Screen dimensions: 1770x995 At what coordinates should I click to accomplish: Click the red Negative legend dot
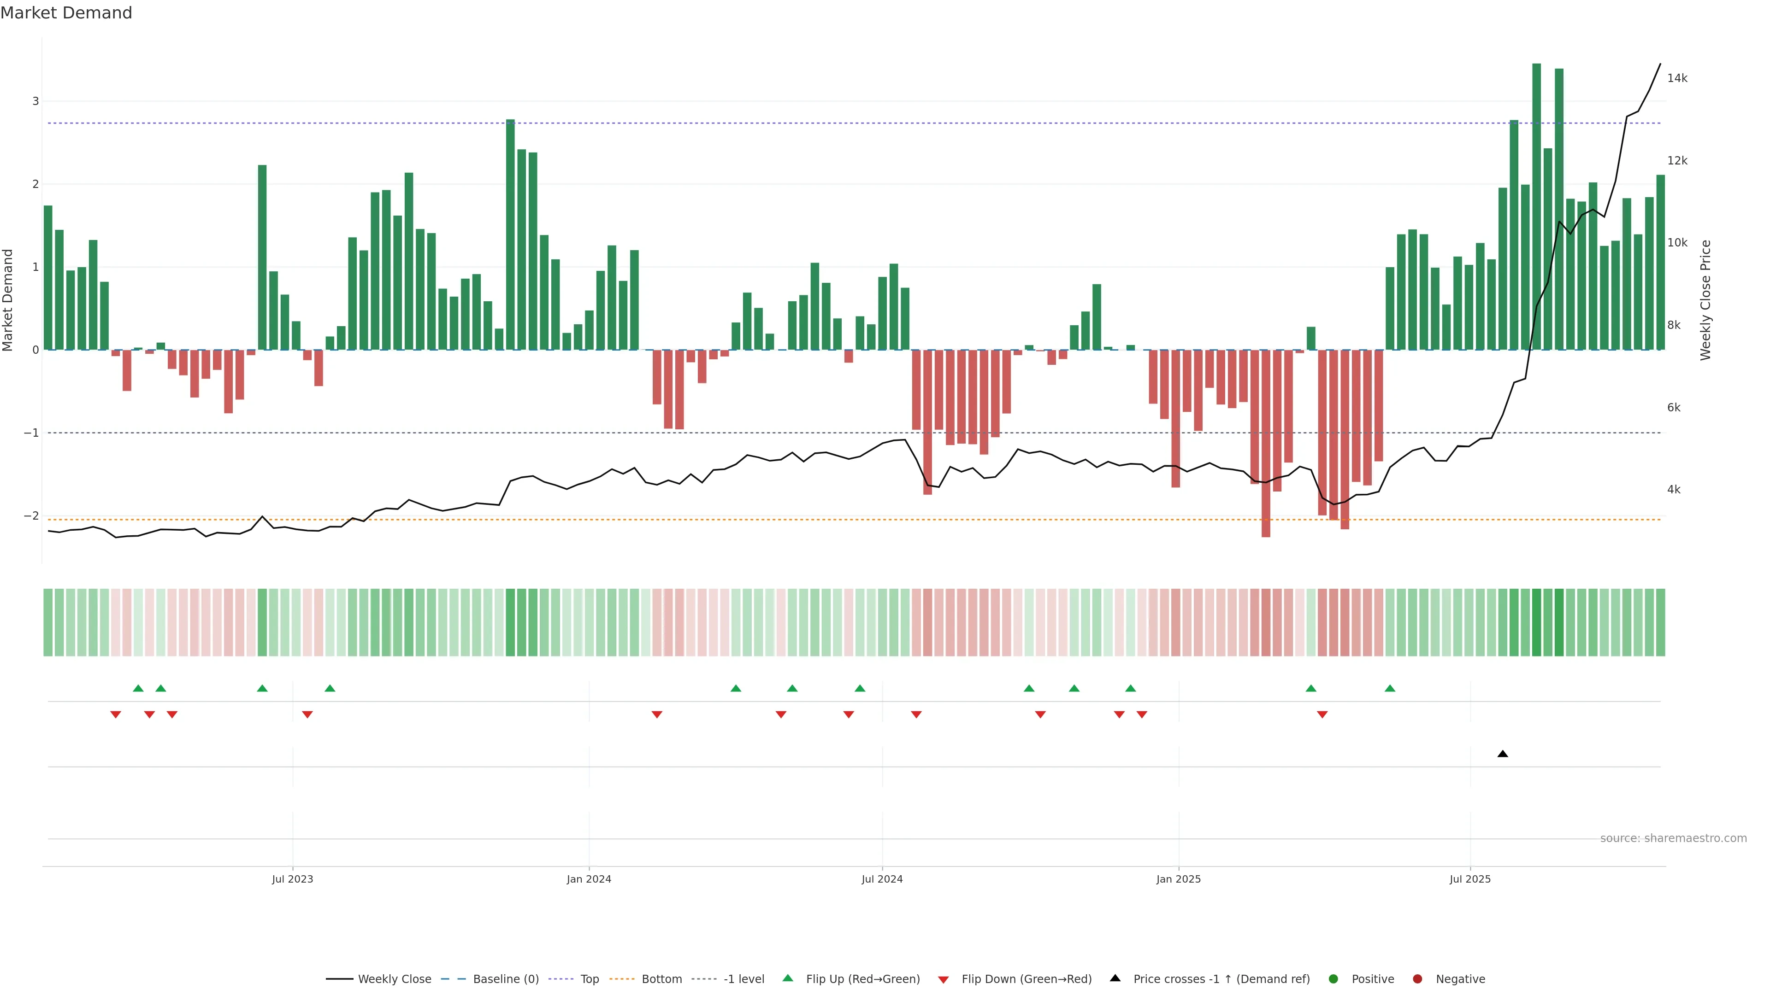(1417, 979)
